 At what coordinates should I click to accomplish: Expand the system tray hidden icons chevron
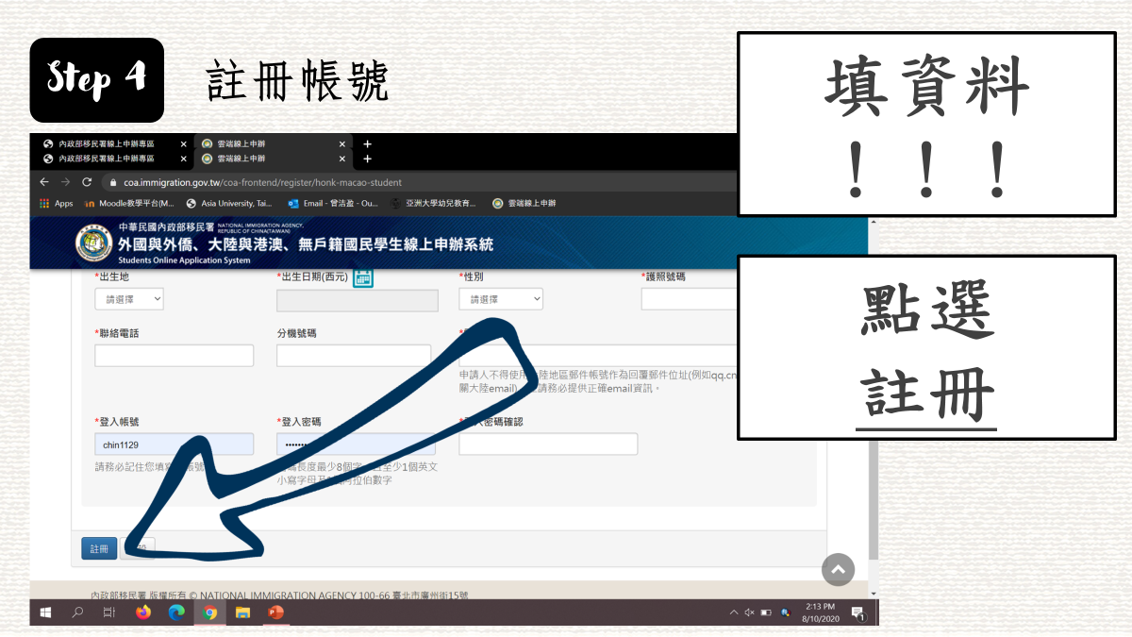coord(732,612)
